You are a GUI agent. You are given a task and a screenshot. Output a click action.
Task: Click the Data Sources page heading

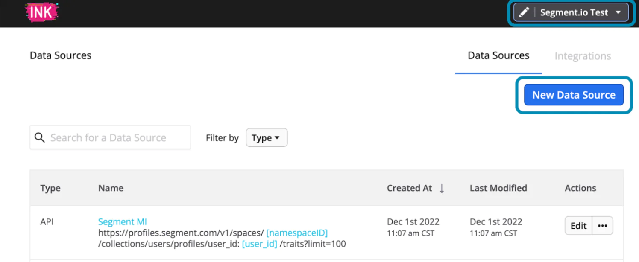pos(61,55)
